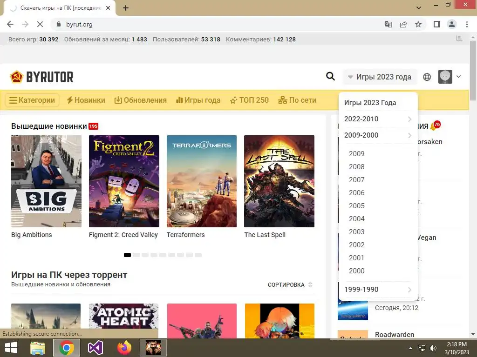Select the second carousel page dot
Image resolution: width=477 pixels, height=357 pixels.
[x=136, y=255]
